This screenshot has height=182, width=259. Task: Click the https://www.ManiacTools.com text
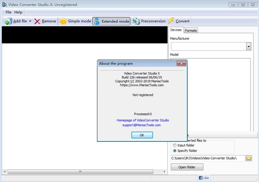(142, 85)
